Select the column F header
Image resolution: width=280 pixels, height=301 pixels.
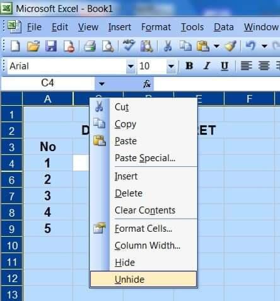249,98
